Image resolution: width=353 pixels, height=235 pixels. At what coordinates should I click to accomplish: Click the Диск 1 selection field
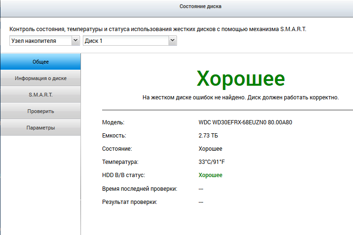(126, 41)
